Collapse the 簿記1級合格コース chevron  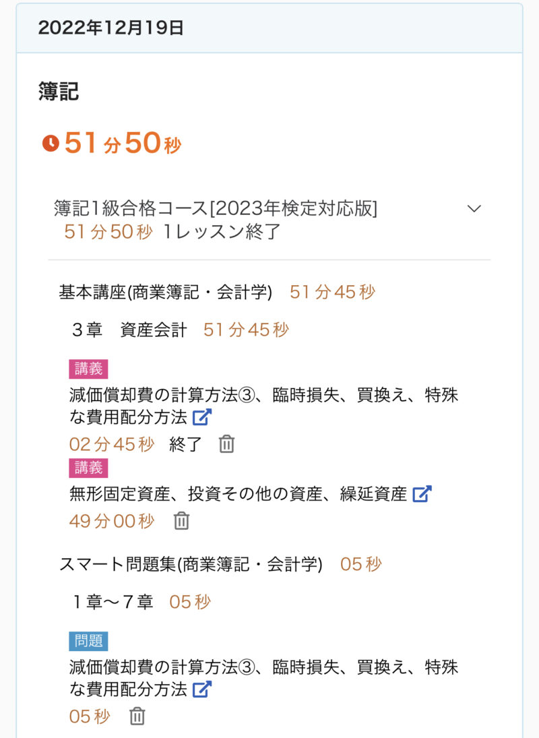[474, 209]
